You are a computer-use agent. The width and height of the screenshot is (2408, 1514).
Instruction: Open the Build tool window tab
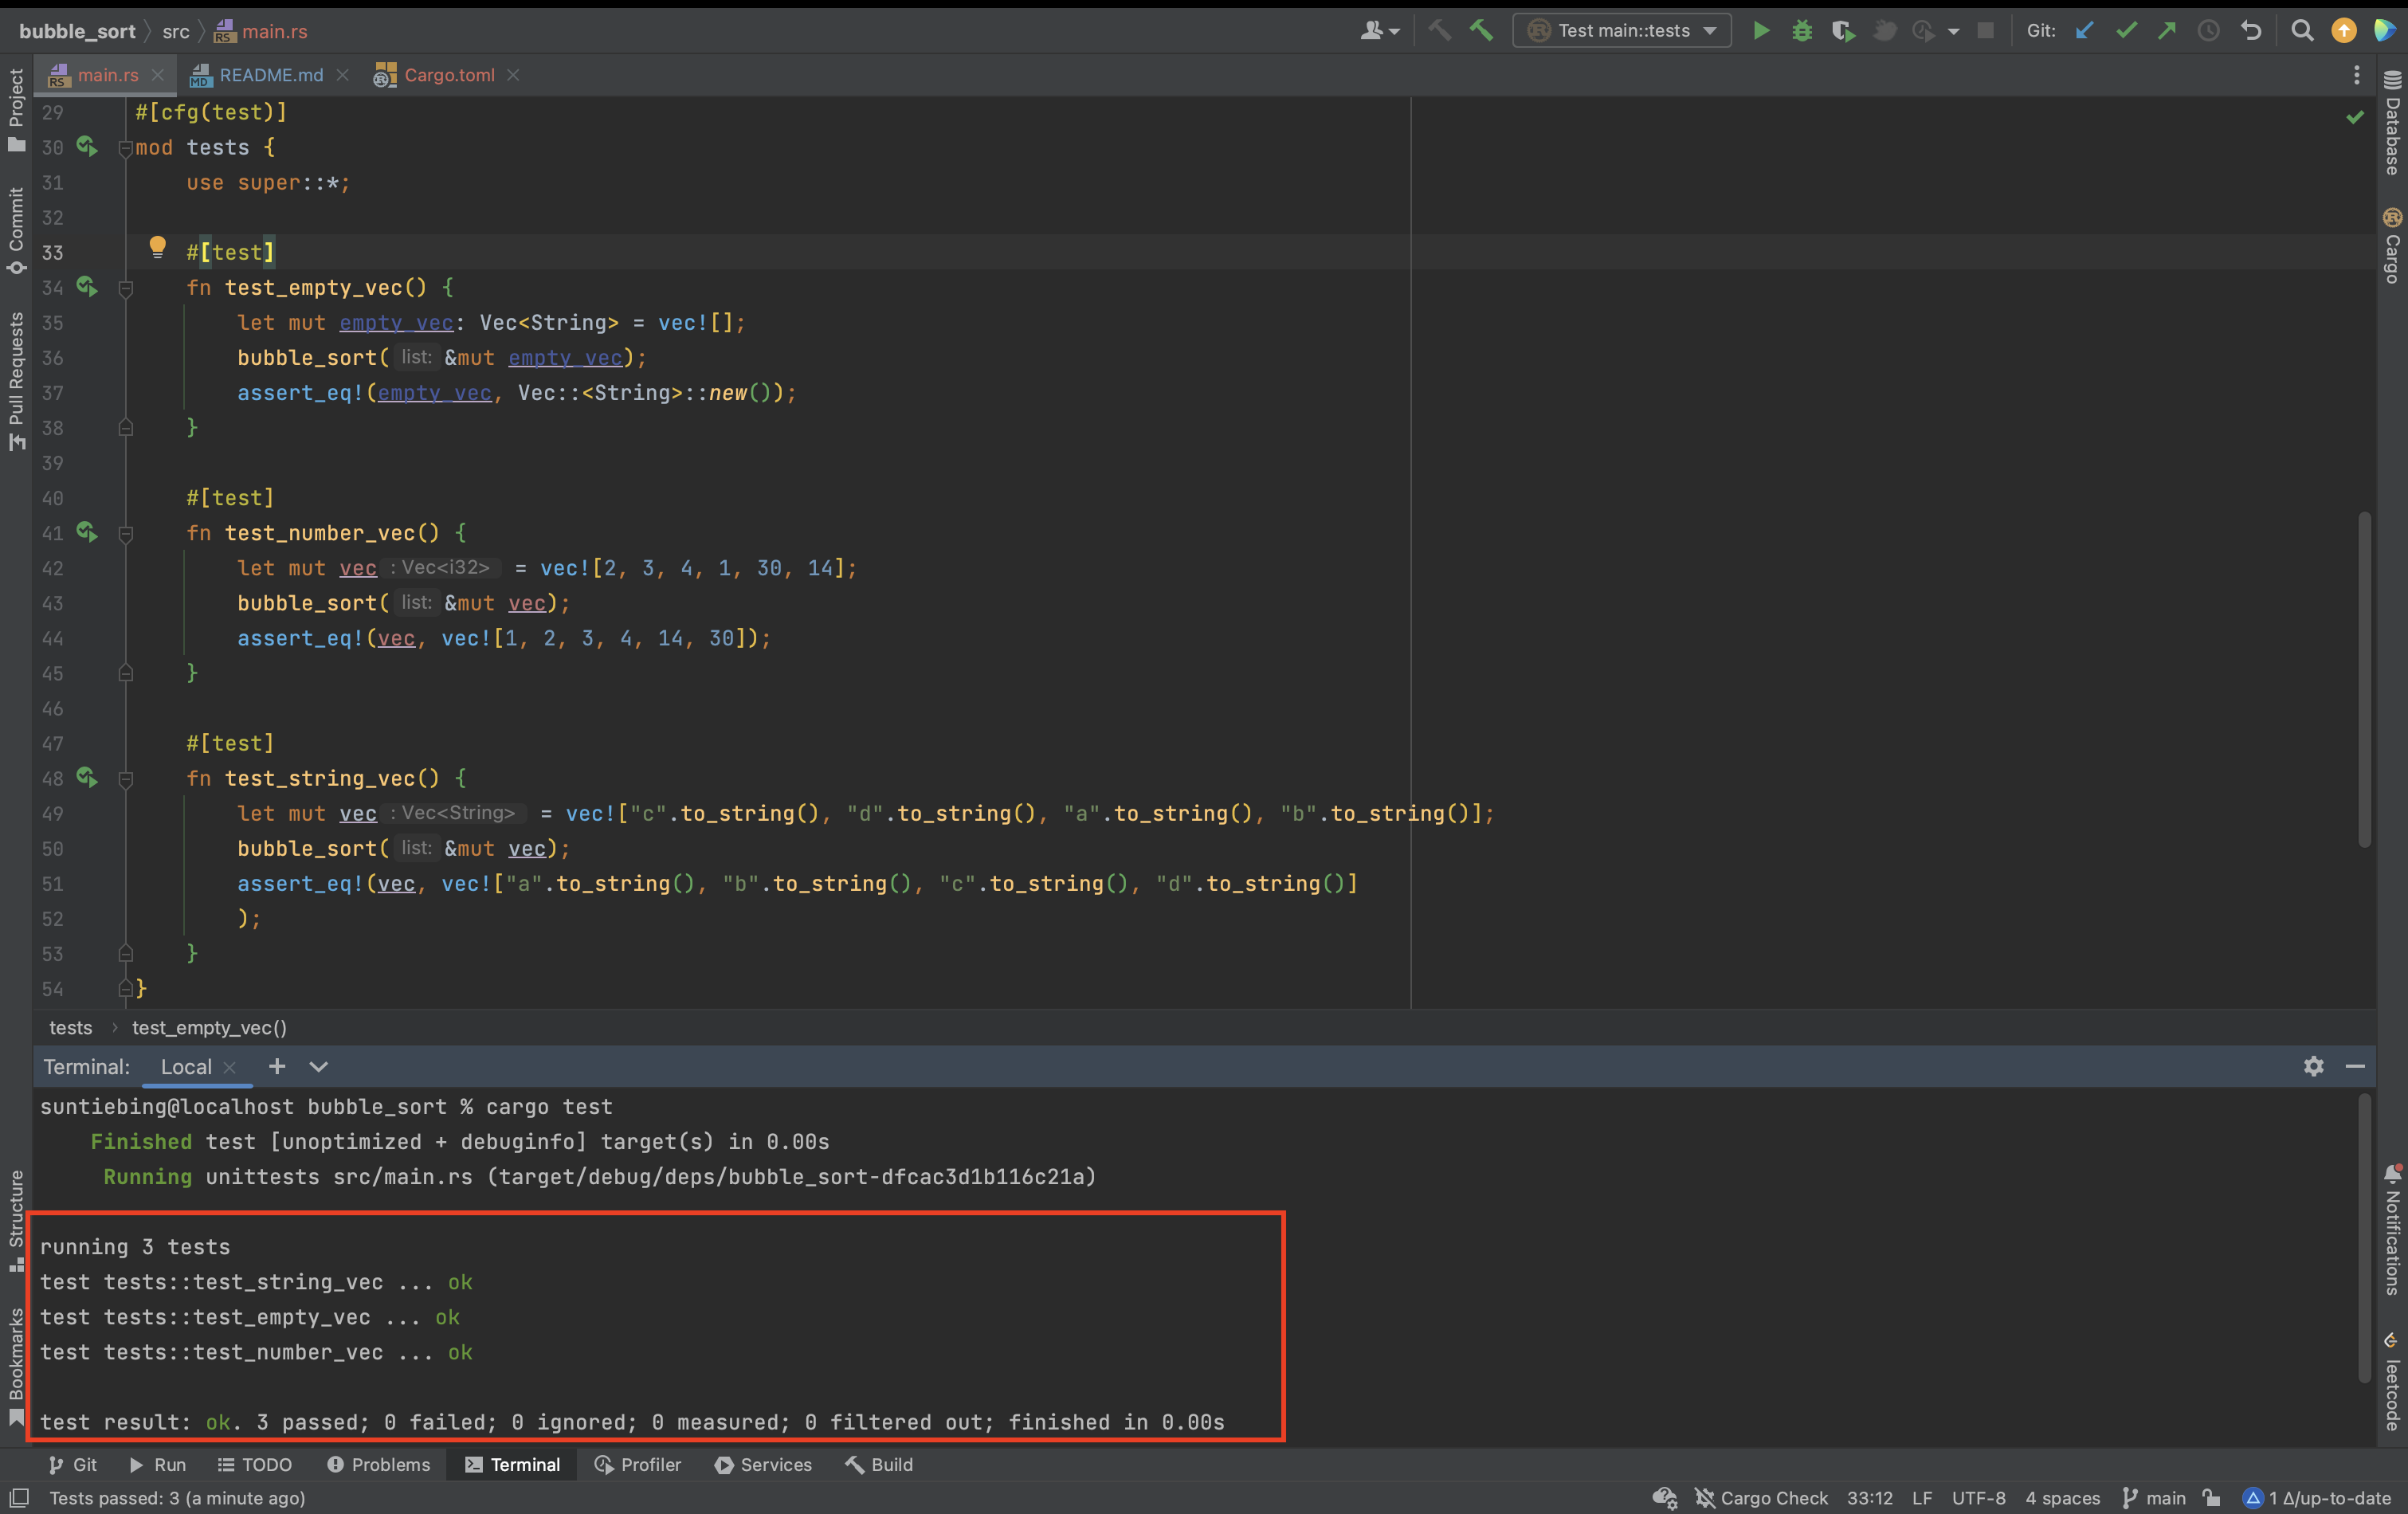click(879, 1464)
